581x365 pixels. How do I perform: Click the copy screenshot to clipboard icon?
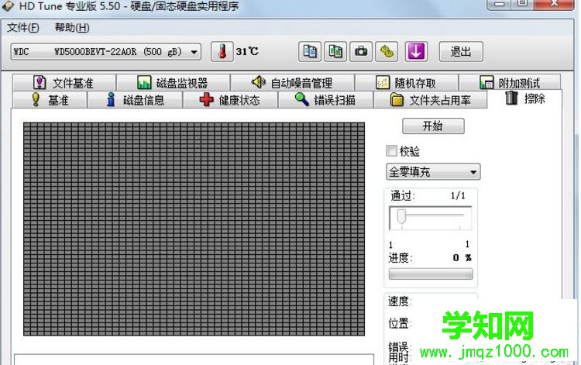click(335, 51)
